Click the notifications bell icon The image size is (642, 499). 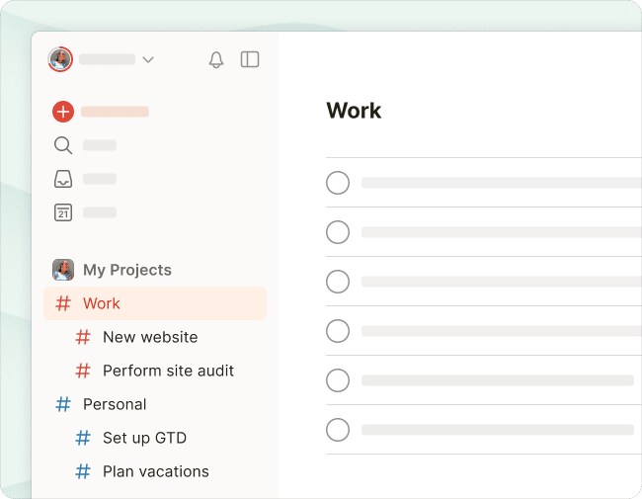tap(216, 60)
